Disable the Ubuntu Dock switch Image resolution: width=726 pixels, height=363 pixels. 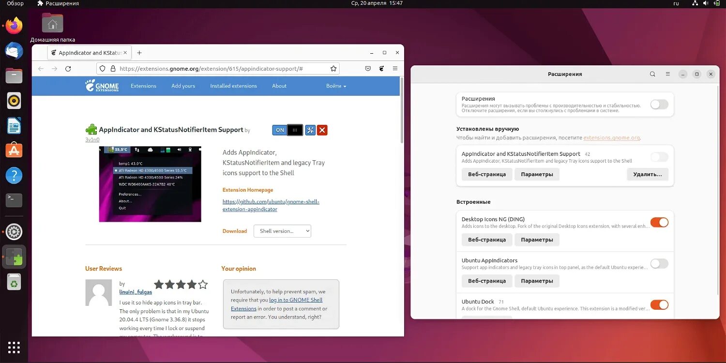pos(659,304)
